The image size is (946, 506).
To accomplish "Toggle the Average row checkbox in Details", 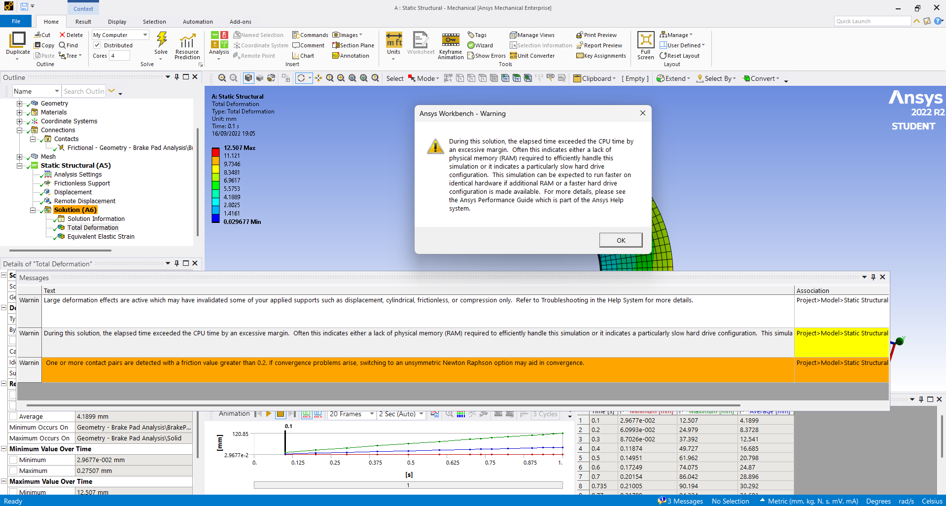I will [x=13, y=417].
